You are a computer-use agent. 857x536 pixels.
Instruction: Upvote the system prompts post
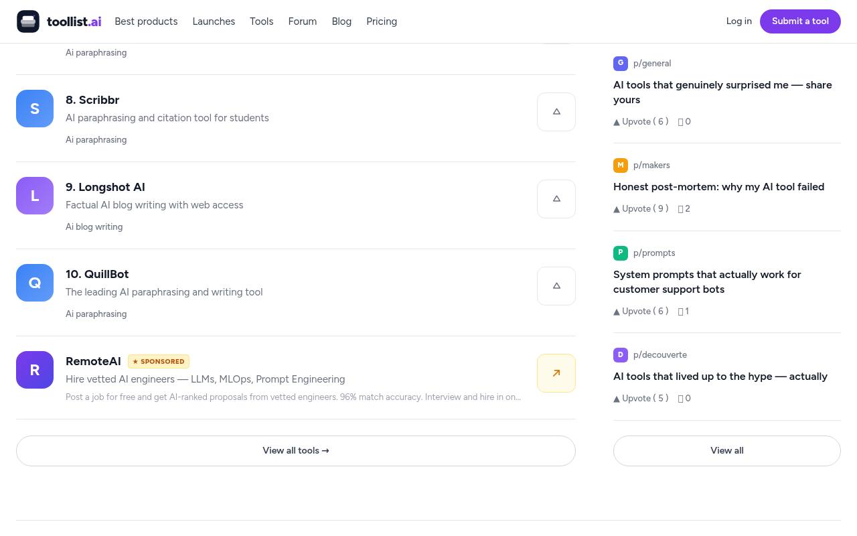click(x=641, y=312)
